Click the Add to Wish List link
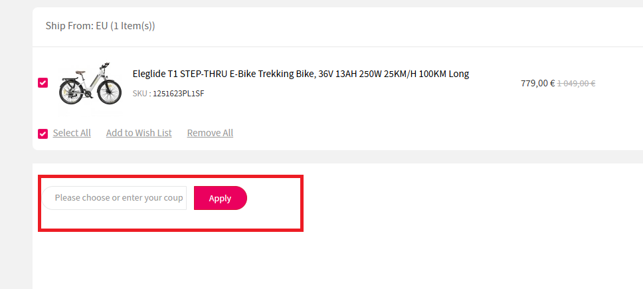 click(x=139, y=133)
